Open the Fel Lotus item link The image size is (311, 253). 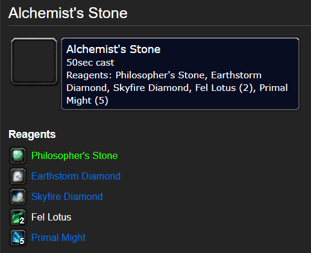pyautogui.click(x=51, y=217)
